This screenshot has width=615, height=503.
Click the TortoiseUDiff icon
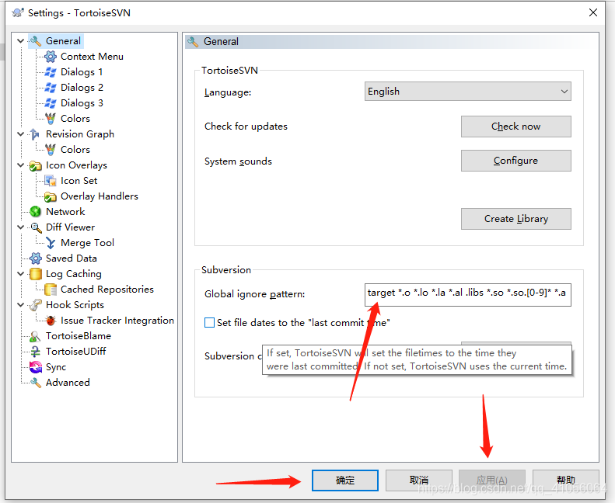click(x=35, y=352)
